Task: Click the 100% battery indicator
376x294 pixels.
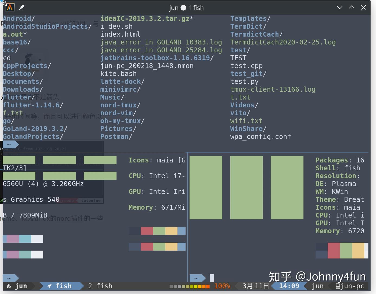Action: [x=222, y=286]
